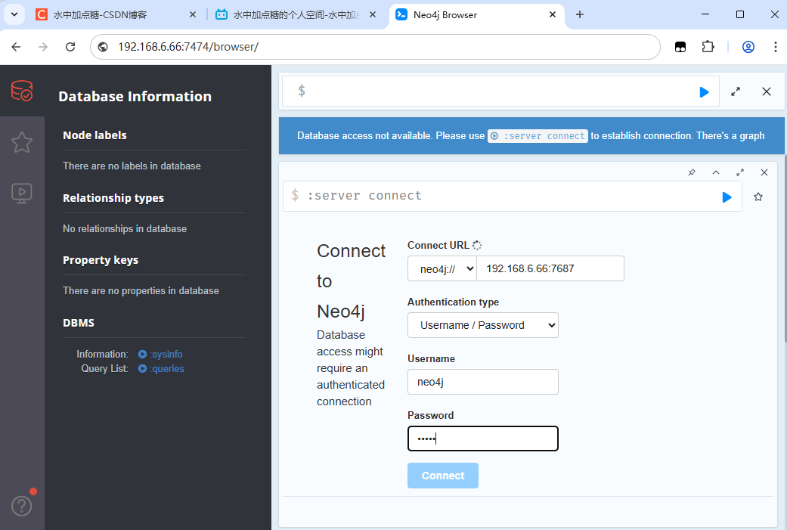Open the Database Information sidebar icon
The width and height of the screenshot is (787, 530).
point(22,91)
